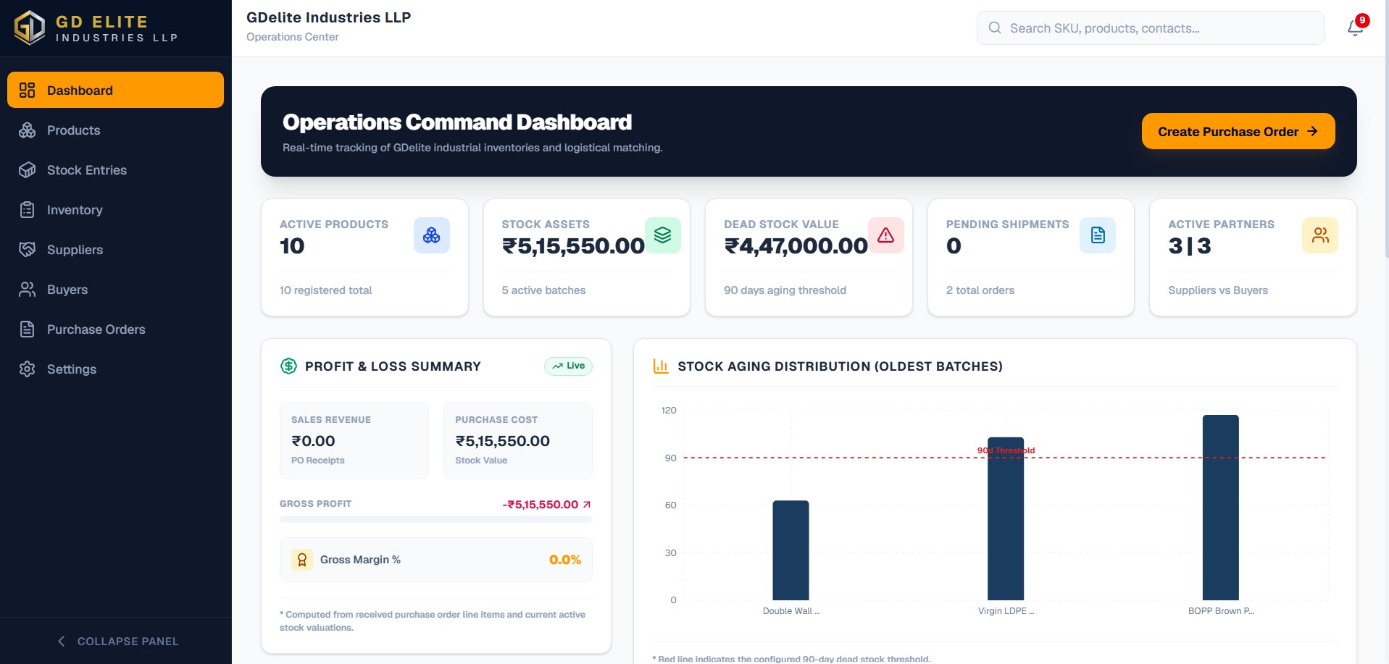Click the Dashboard grid icon in sidebar
1389x664 pixels.
coord(27,90)
